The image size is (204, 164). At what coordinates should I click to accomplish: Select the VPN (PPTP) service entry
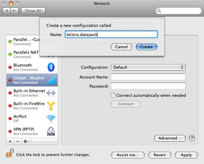pyautogui.click(x=32, y=131)
